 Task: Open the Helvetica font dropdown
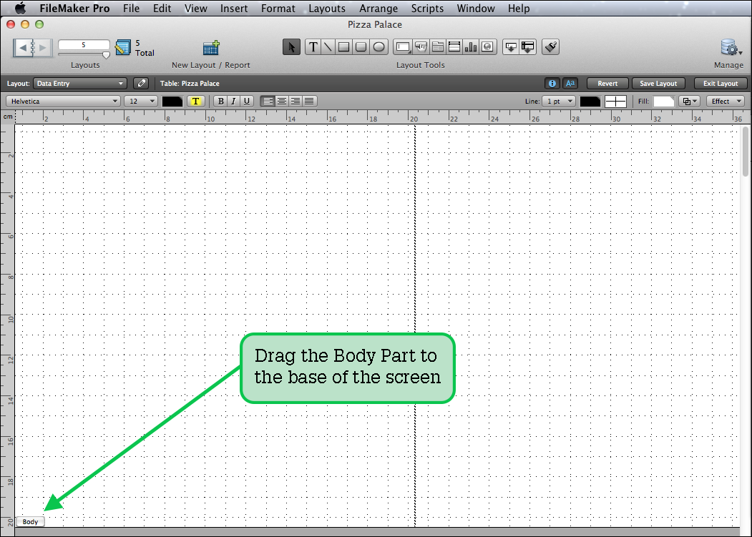click(63, 101)
